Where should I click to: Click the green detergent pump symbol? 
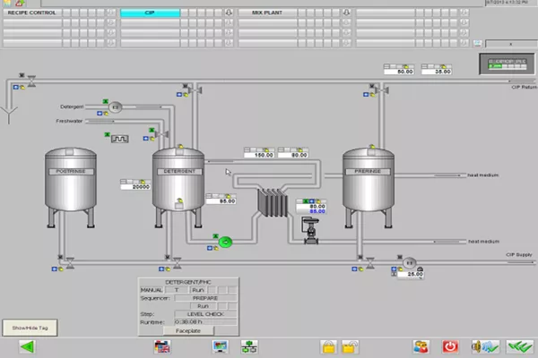225,241
